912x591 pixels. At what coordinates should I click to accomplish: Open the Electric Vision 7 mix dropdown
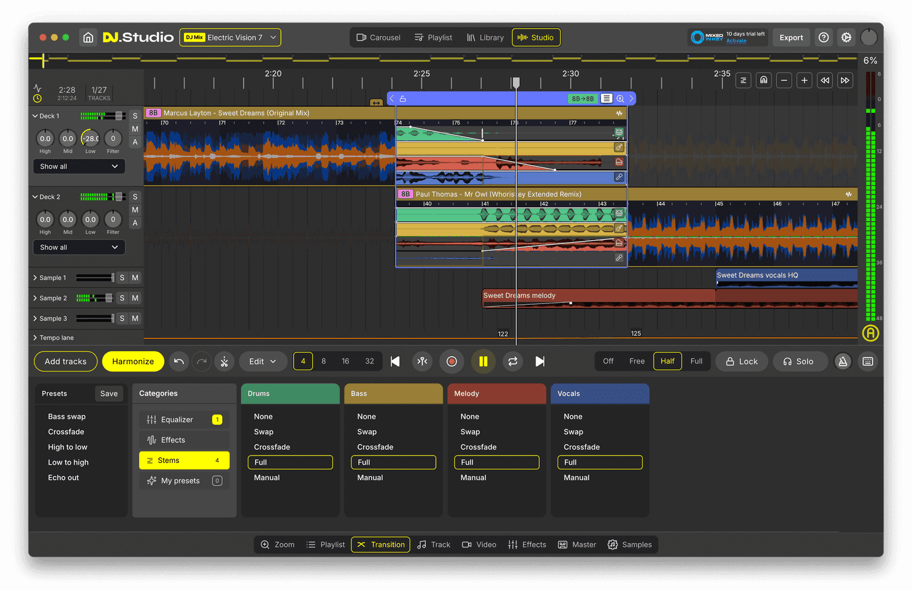click(x=230, y=37)
